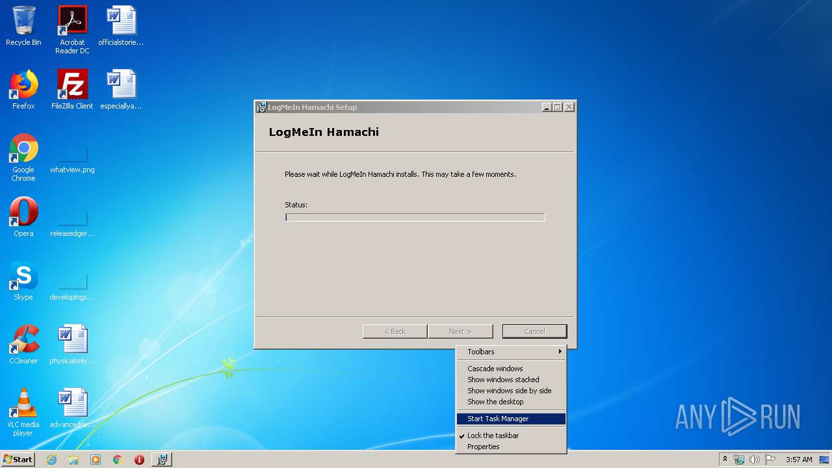Open the officialstorie Word document
Screen dimensions: 832x468
pos(121,26)
